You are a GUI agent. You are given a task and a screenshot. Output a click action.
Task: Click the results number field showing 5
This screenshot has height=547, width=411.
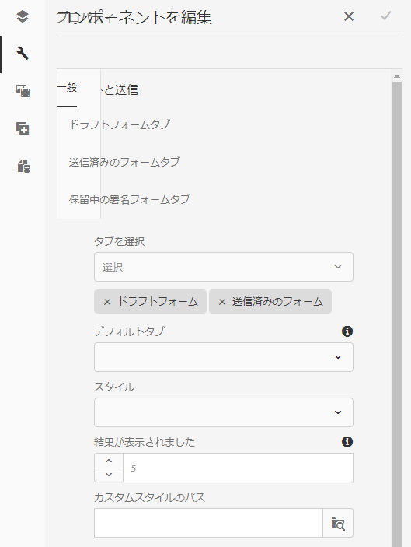click(238, 468)
